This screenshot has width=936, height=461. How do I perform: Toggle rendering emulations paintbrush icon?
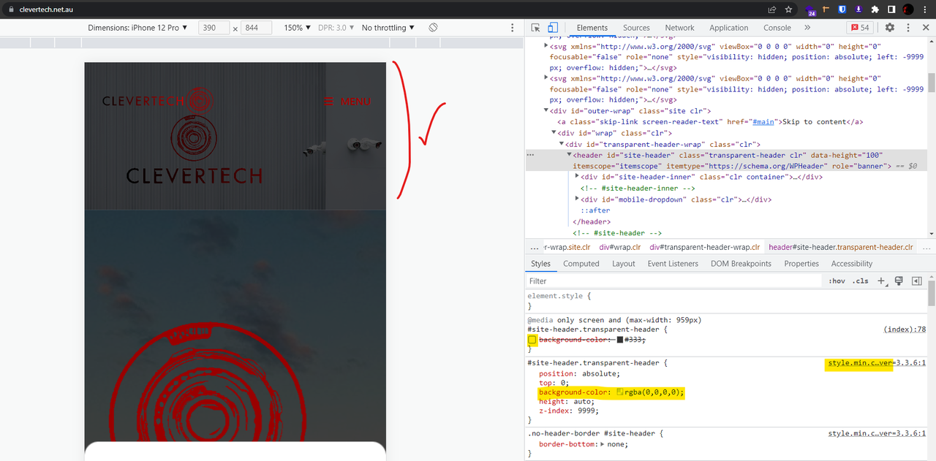(899, 281)
